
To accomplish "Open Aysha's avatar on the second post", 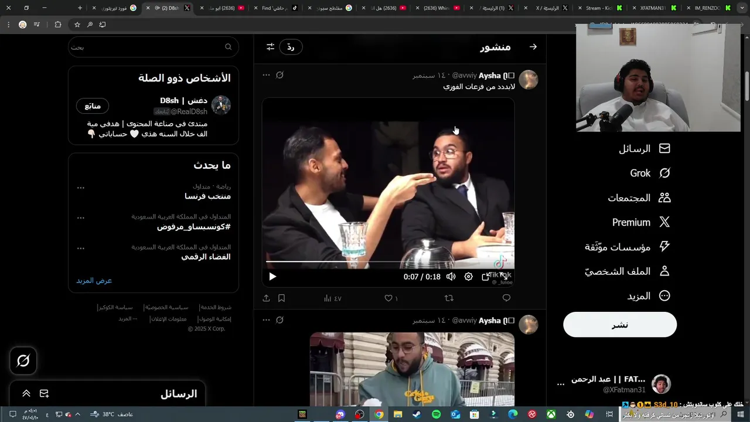I will pyautogui.click(x=529, y=325).
